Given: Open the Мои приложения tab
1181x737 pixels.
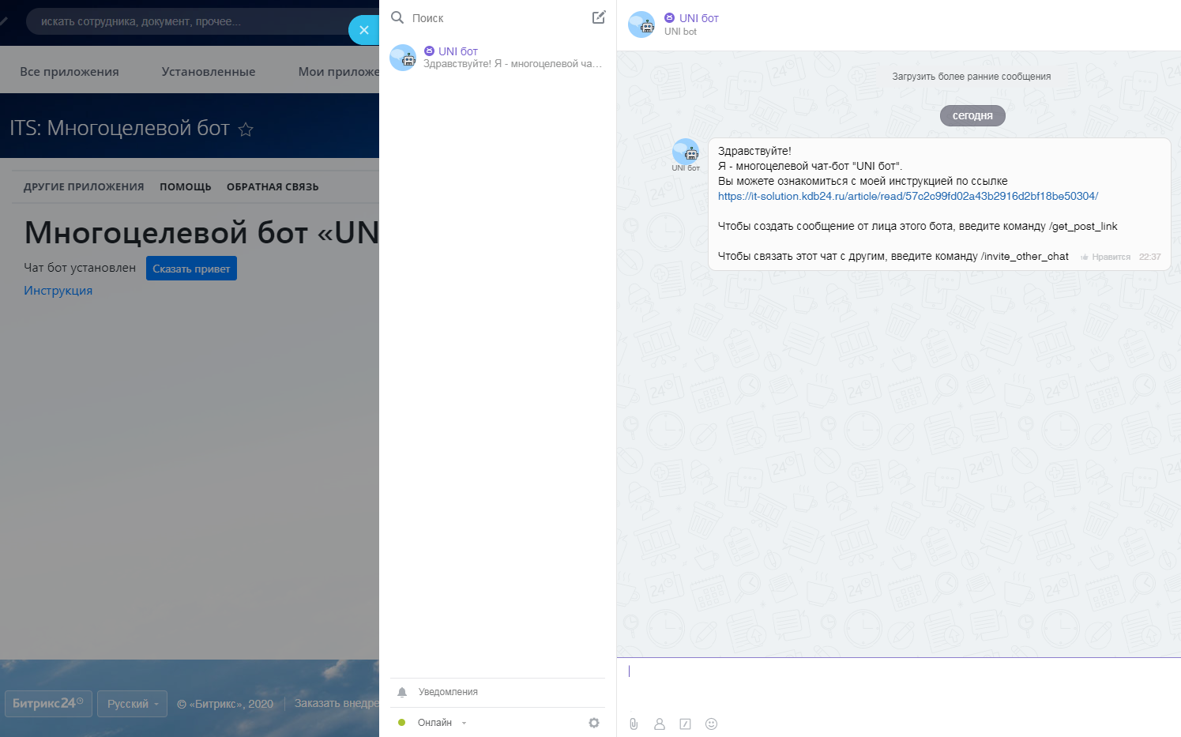Looking at the screenshot, I should pos(338,71).
